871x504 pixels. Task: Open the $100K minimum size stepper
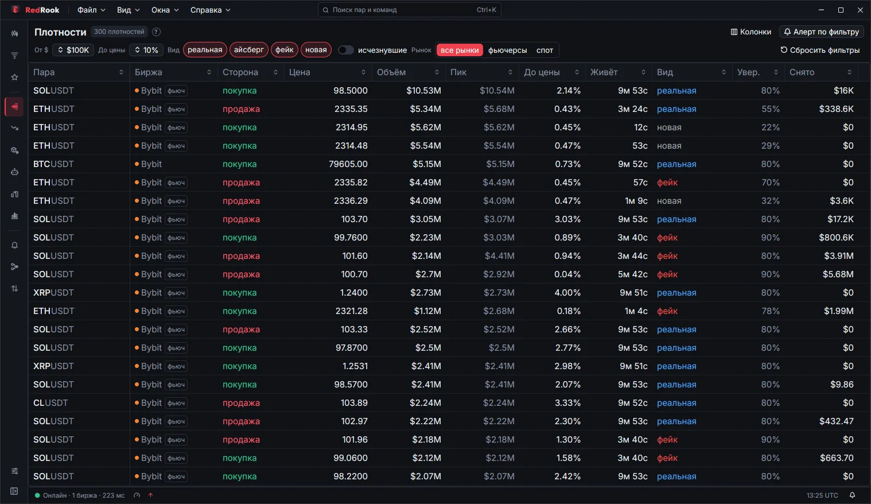click(x=75, y=50)
